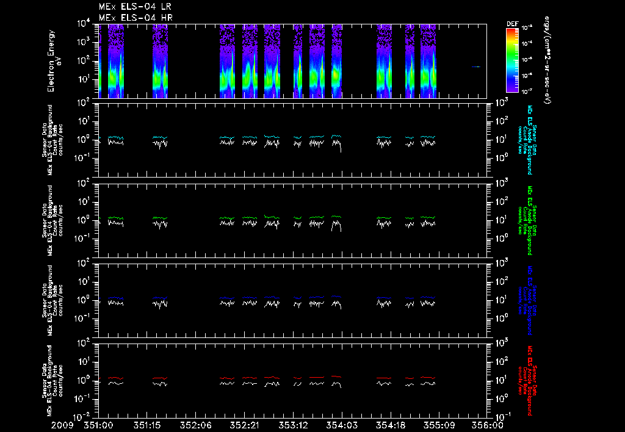Image resolution: width=625 pixels, height=432 pixels.
Task: Click the '352:06' time axis label
Action: click(x=196, y=426)
